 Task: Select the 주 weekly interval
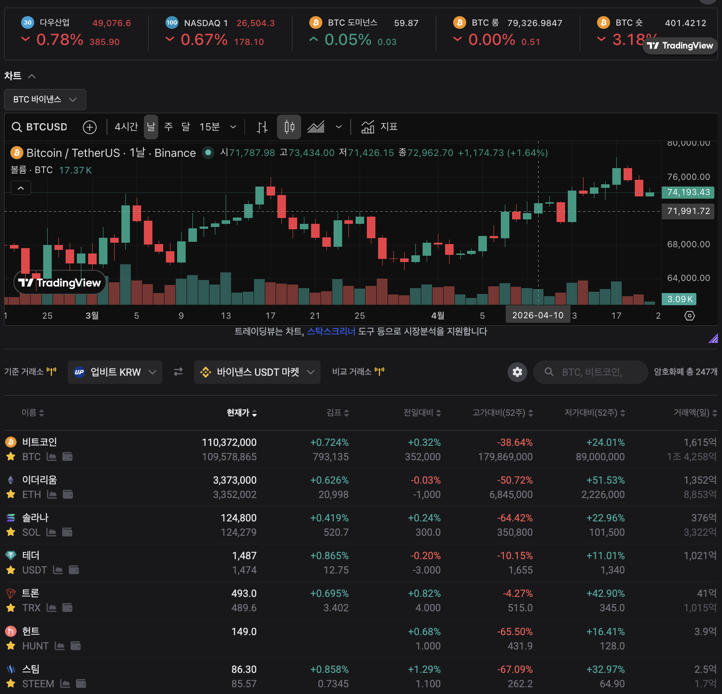(169, 127)
